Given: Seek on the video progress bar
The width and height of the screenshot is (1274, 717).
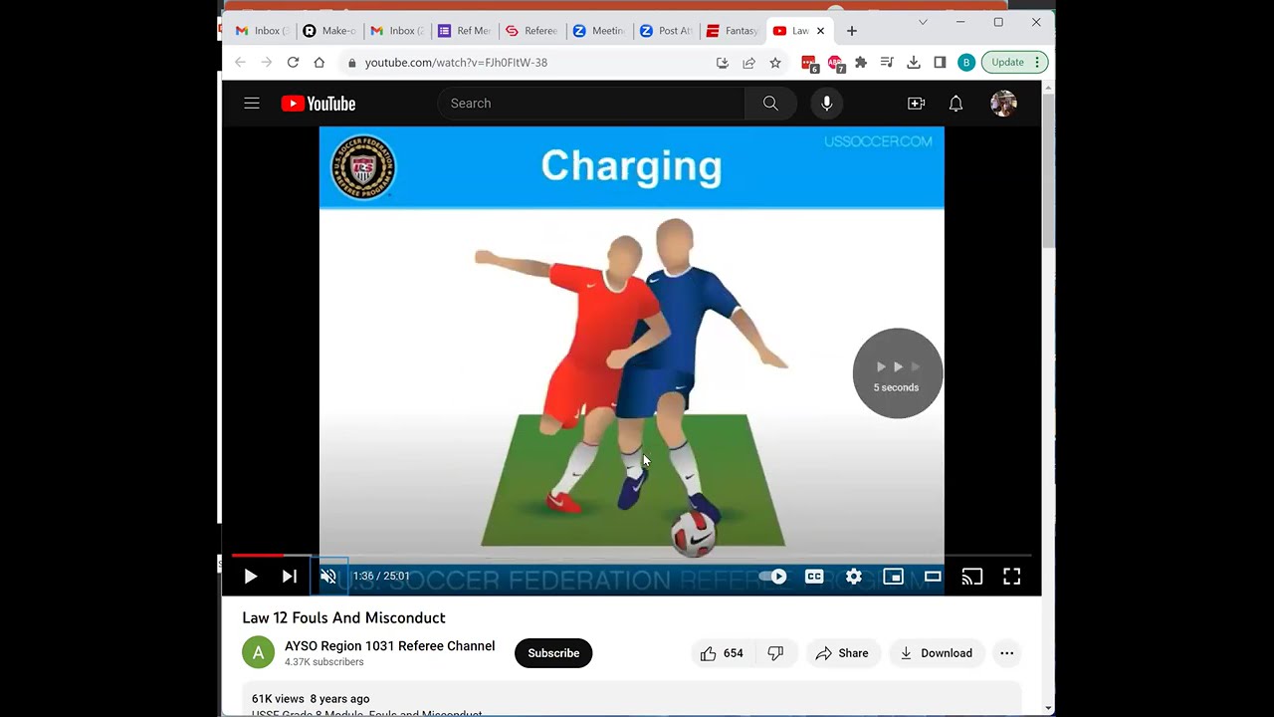Looking at the screenshot, I should point(631,555).
